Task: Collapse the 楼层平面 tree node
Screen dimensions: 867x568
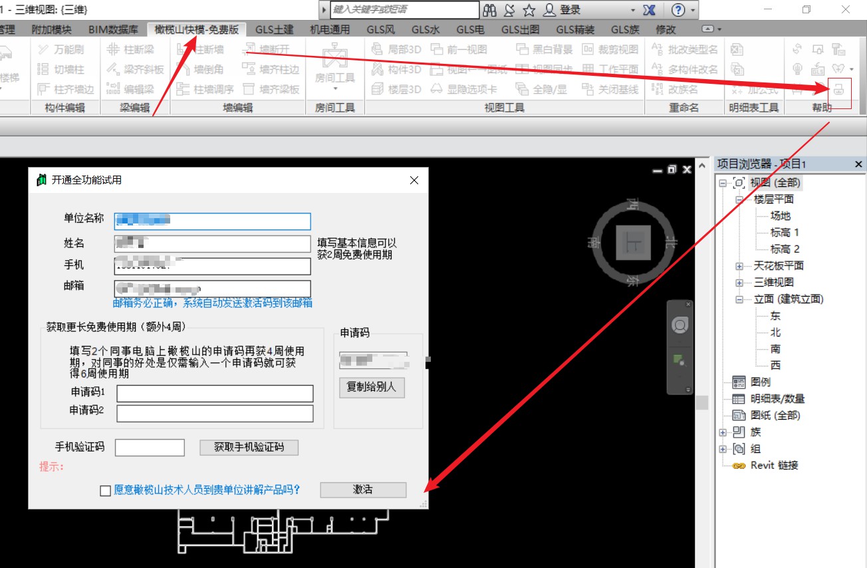Action: point(739,200)
